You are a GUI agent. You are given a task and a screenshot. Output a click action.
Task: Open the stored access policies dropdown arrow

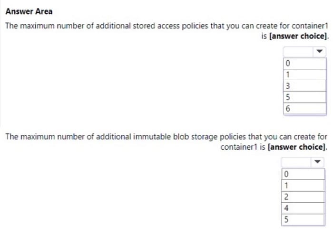pyautogui.click(x=319, y=51)
